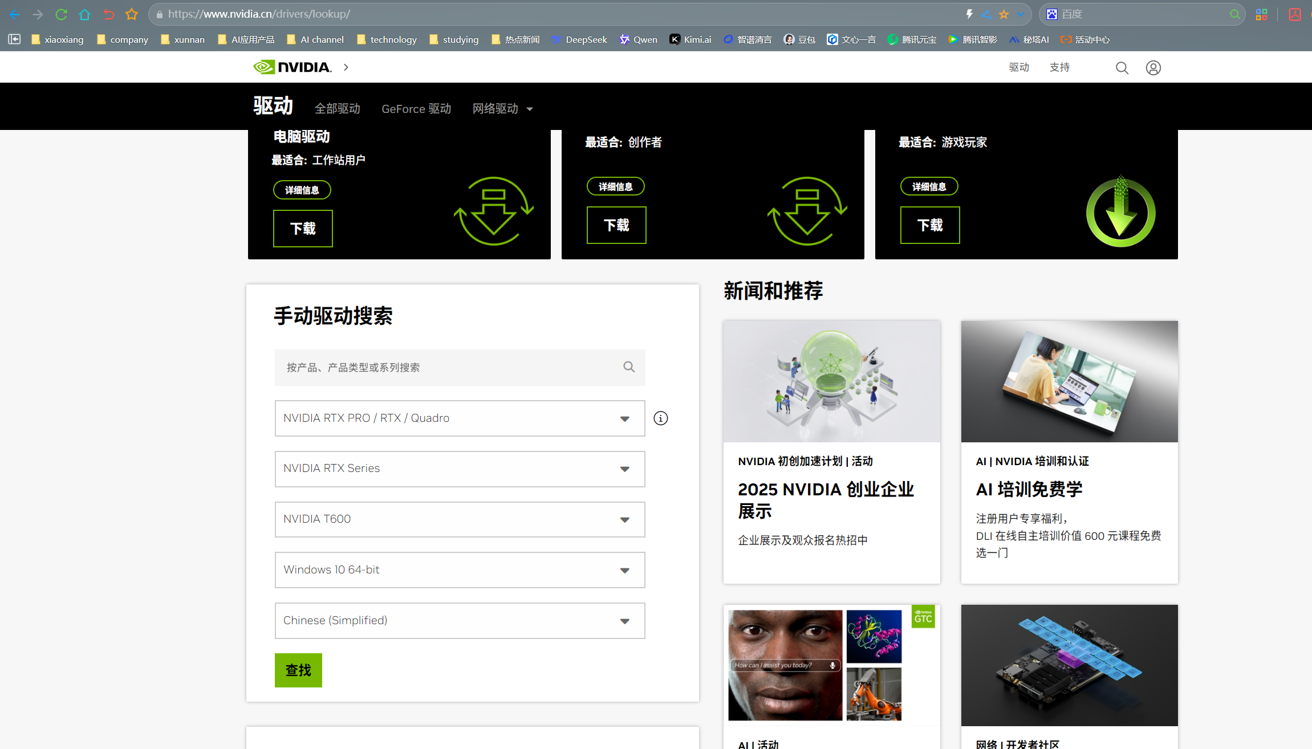Screen dimensions: 1312x749
Task: Click the NVIDIA logo in header
Action: pyautogui.click(x=293, y=67)
